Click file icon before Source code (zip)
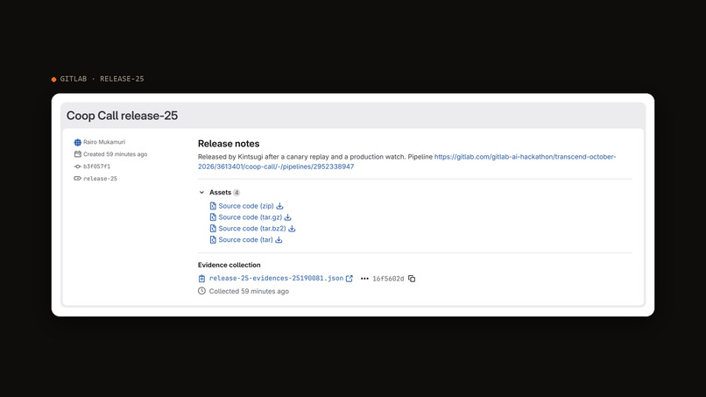The image size is (706, 397). pyautogui.click(x=213, y=206)
